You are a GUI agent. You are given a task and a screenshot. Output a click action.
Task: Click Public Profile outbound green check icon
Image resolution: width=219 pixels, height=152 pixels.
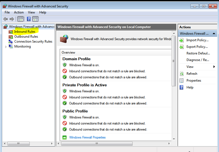[65, 129]
